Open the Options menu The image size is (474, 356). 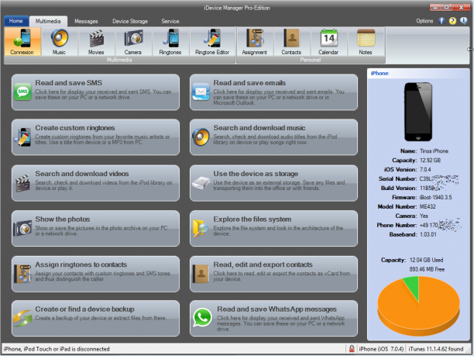[x=424, y=21]
